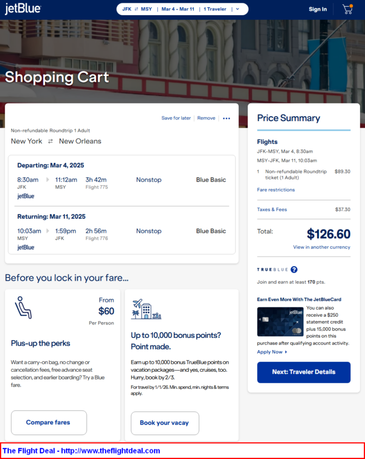Remove the flight from cart

point(206,118)
